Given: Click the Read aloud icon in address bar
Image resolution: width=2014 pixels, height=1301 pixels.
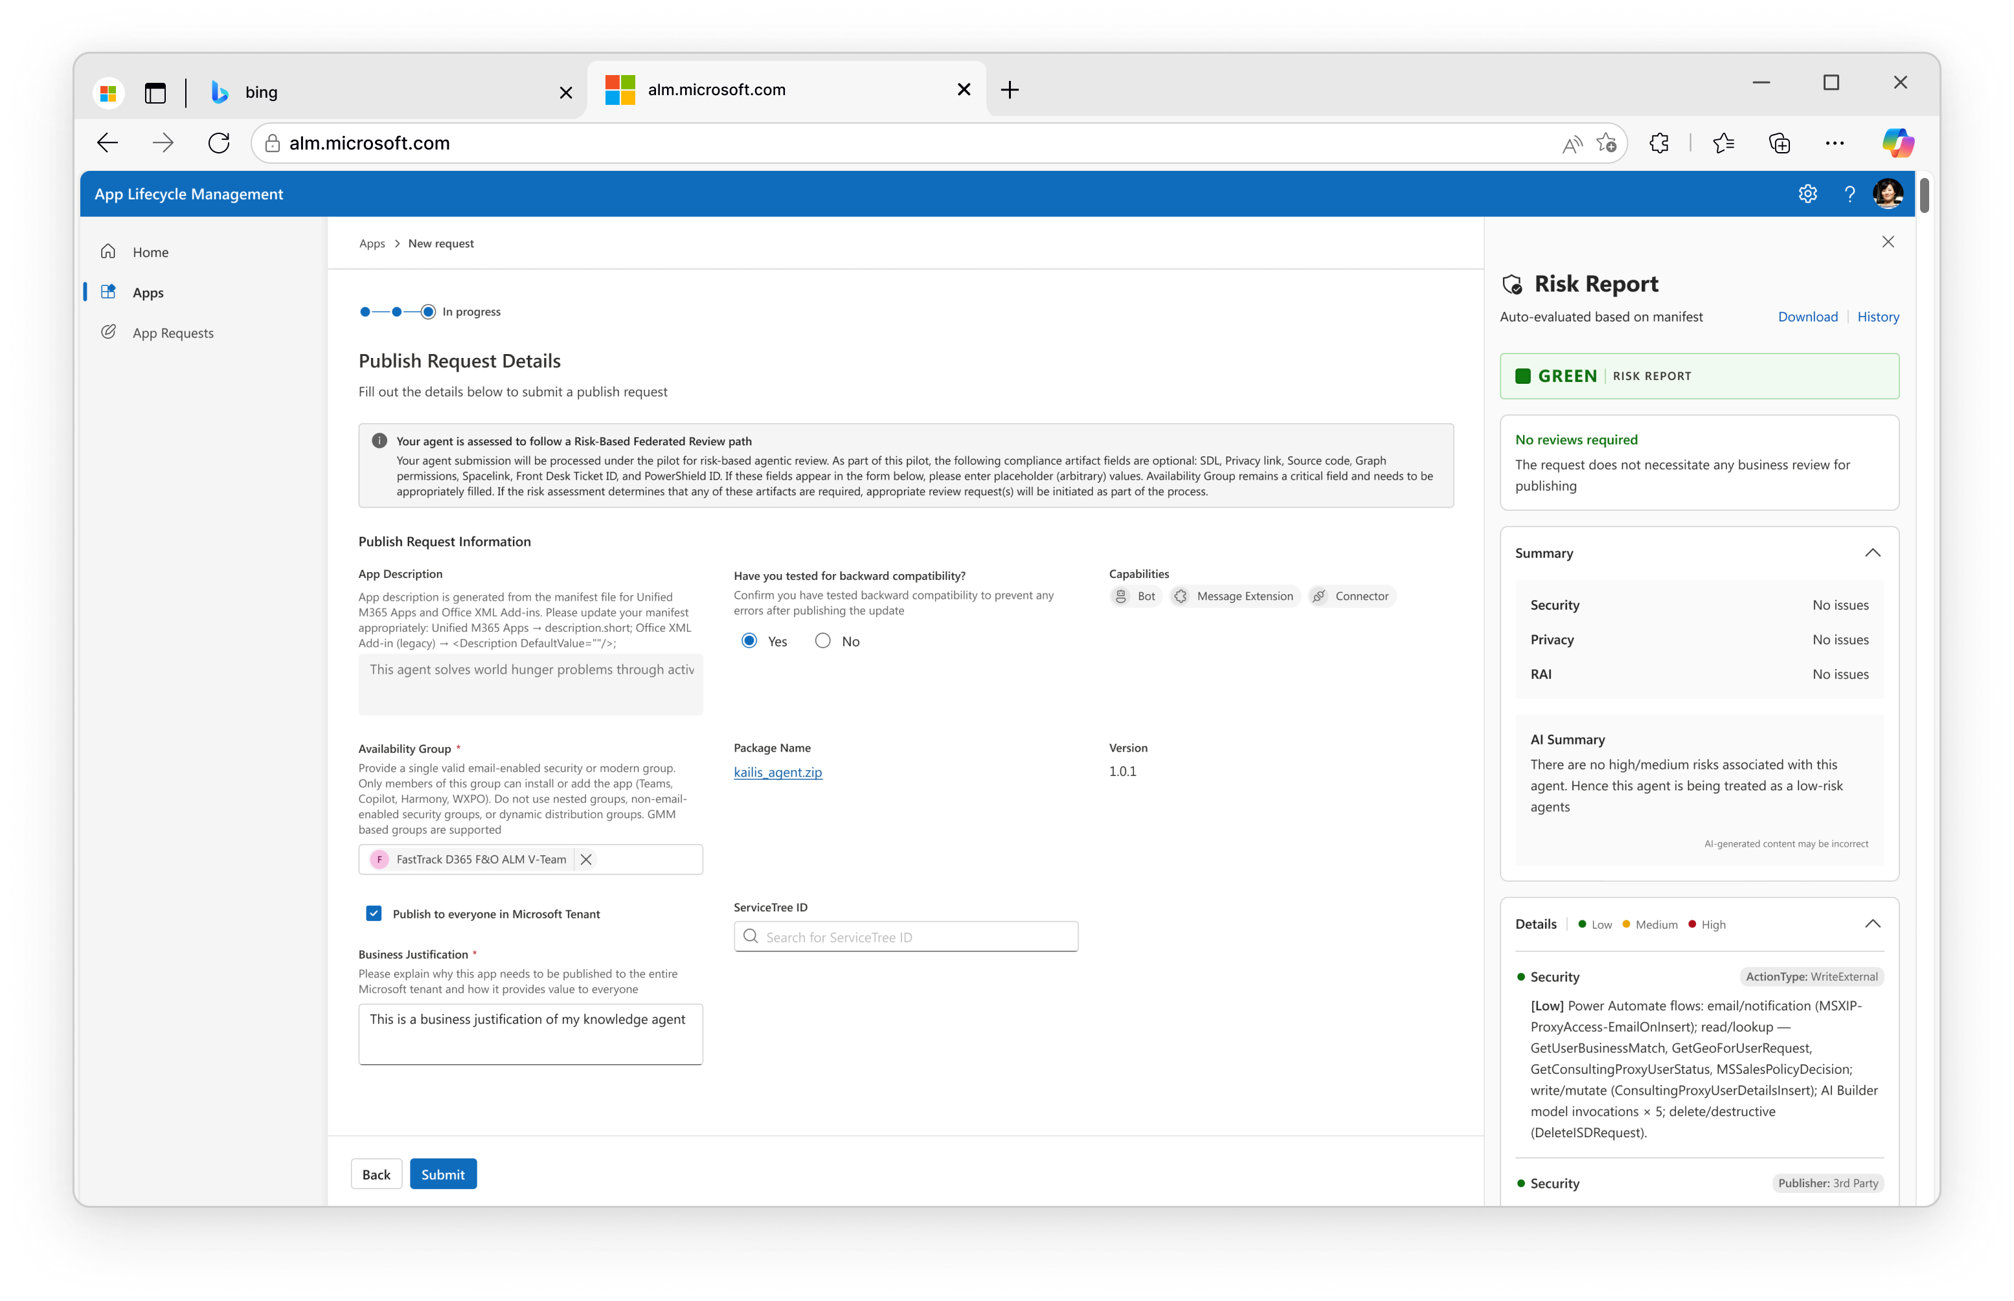Looking at the screenshot, I should tap(1571, 144).
